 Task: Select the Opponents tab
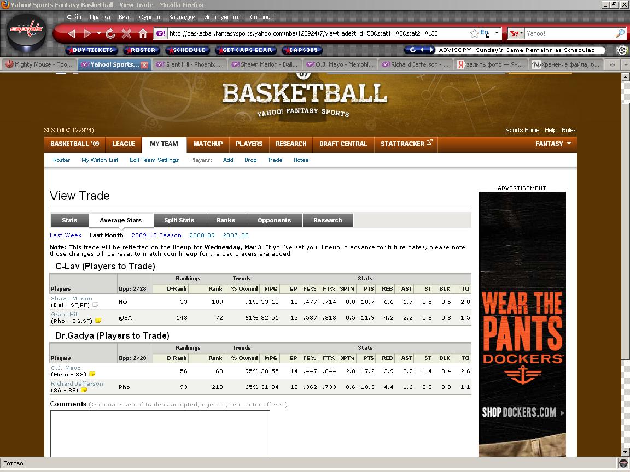point(275,220)
